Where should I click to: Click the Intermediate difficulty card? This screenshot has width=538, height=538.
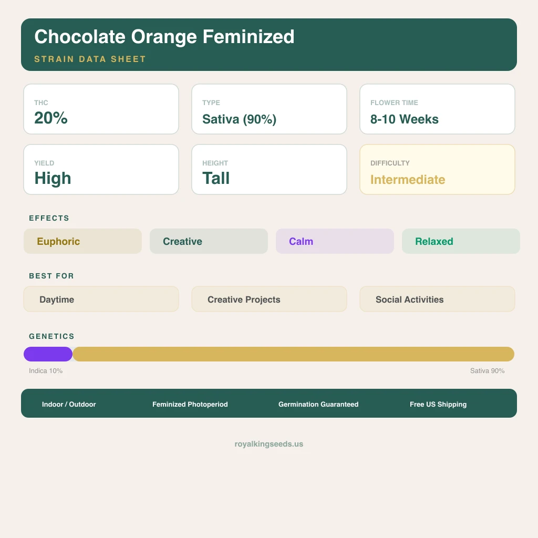tap(437, 170)
